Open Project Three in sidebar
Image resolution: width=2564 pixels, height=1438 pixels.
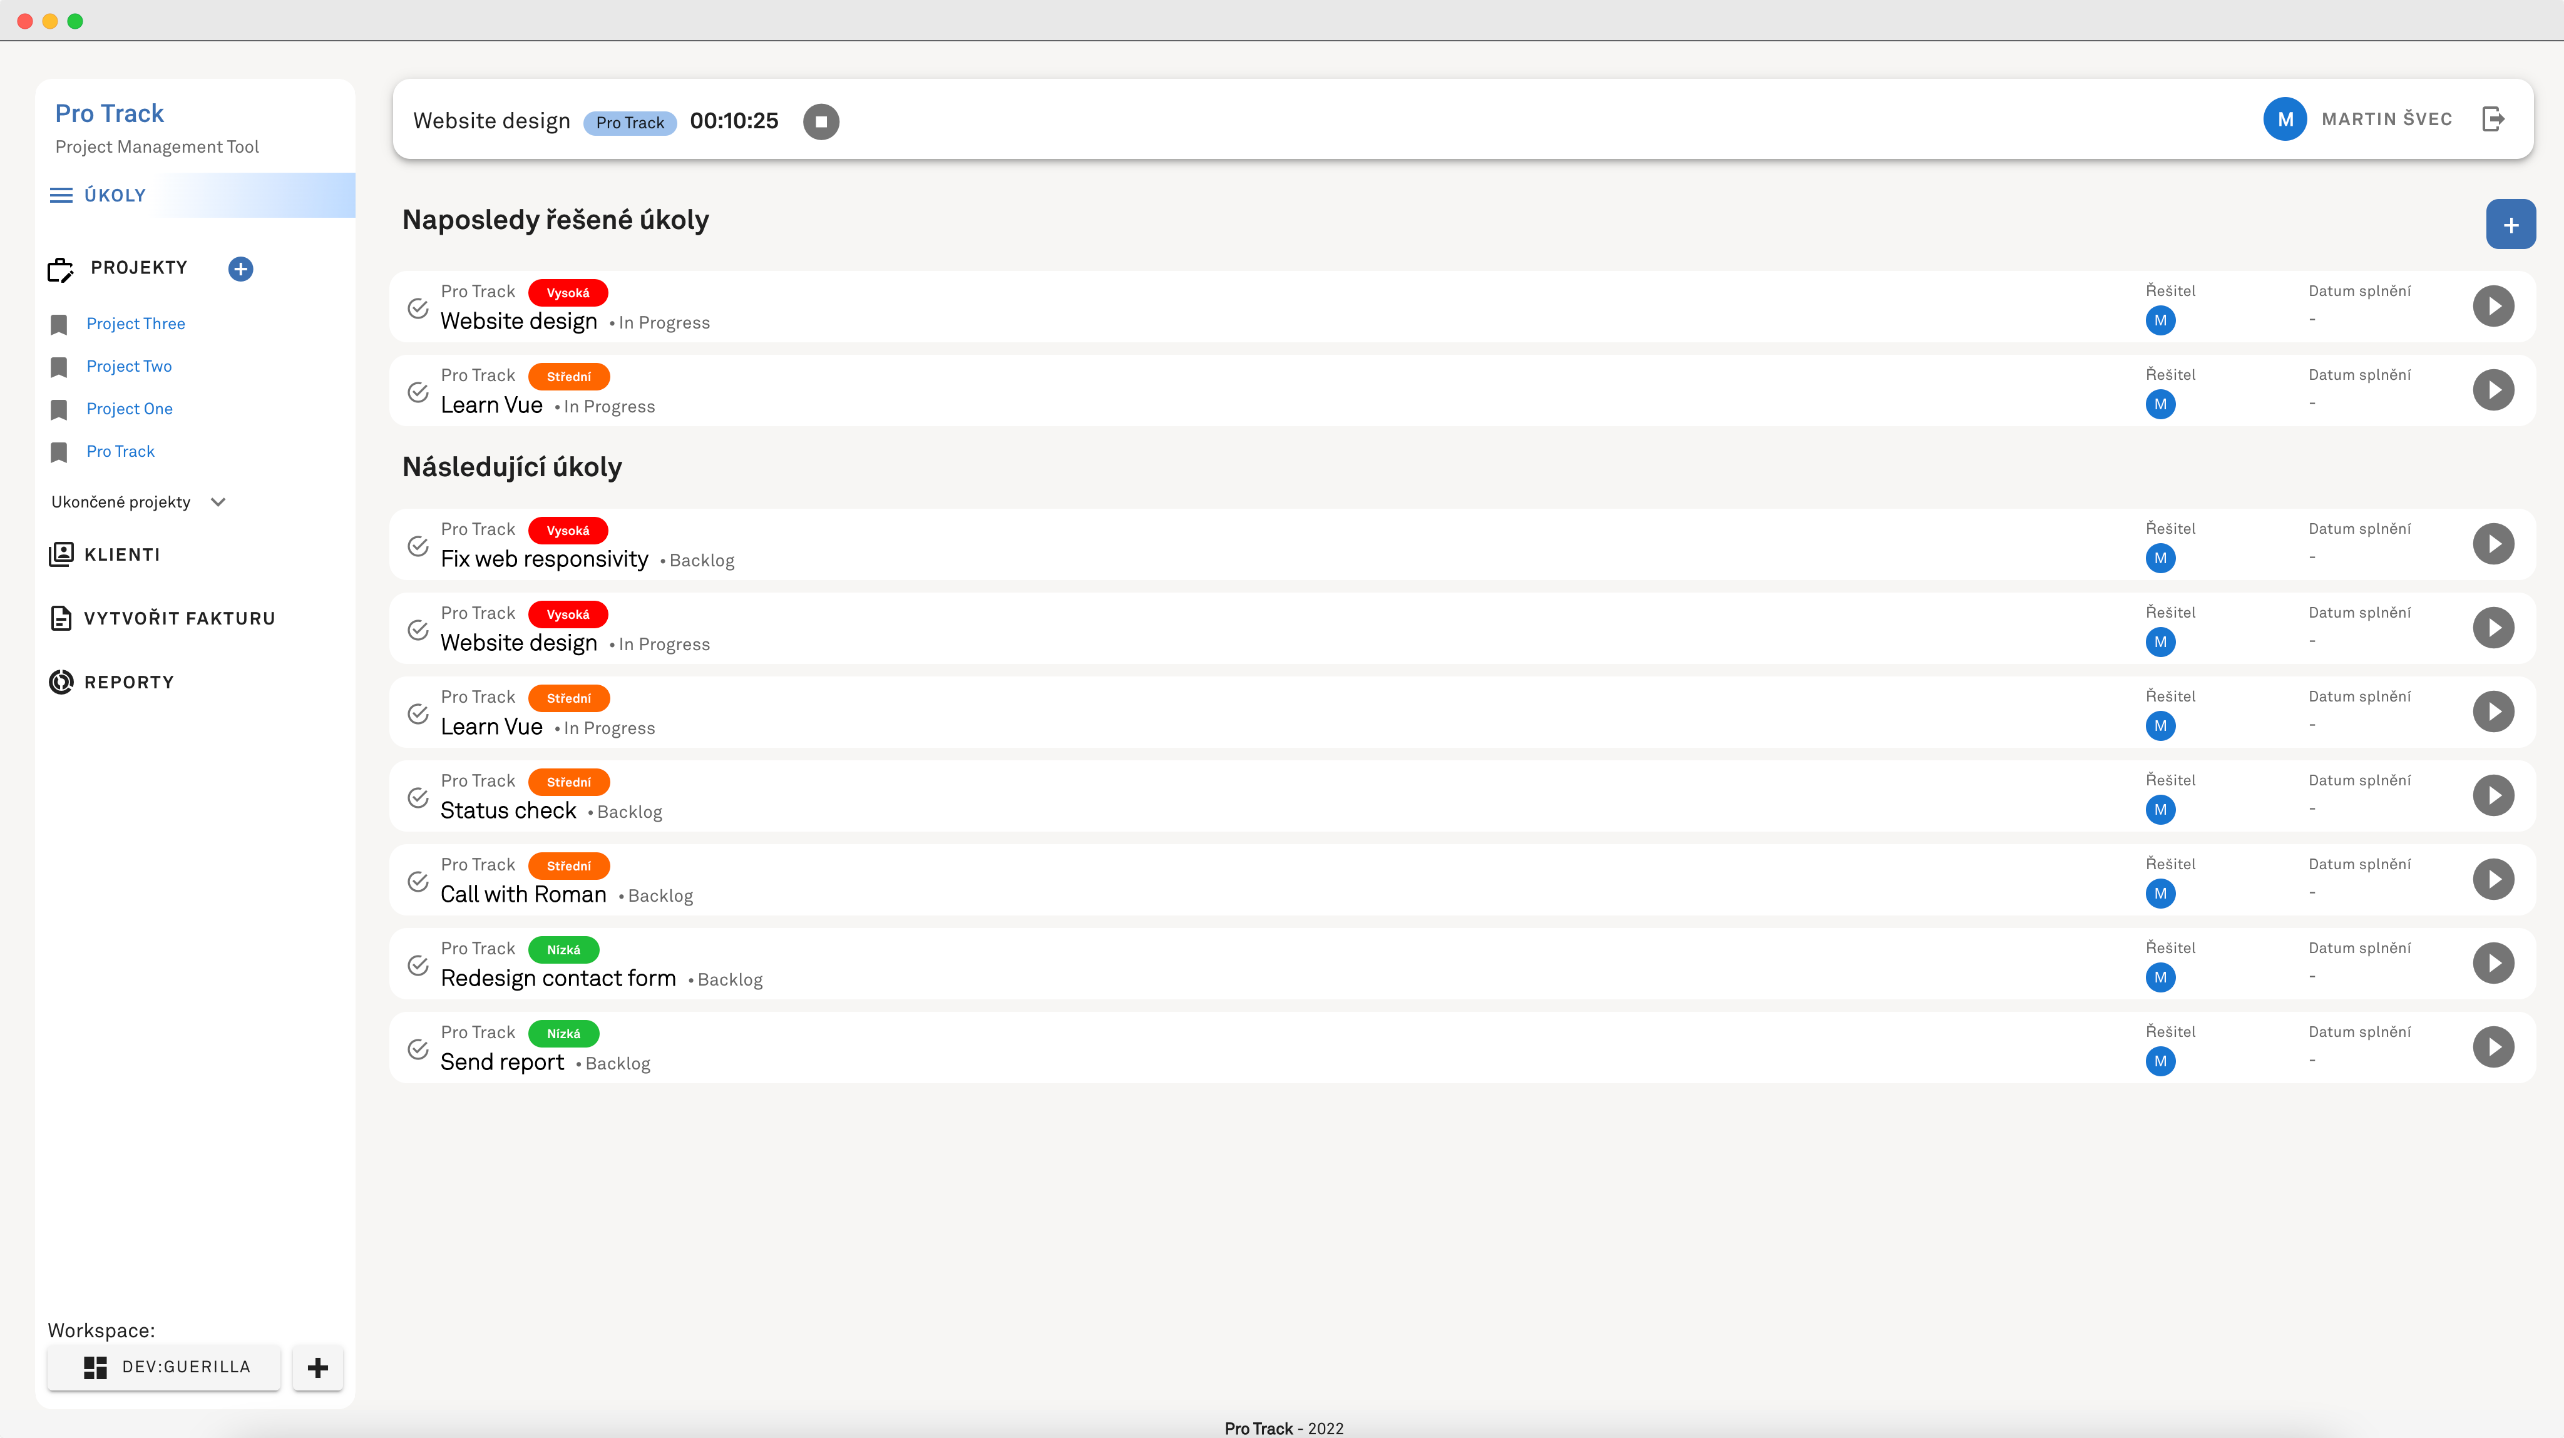pyautogui.click(x=135, y=324)
